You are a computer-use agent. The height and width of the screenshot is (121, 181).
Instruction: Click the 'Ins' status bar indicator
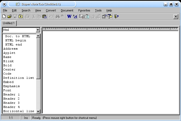pyautogui.click(x=26, y=118)
